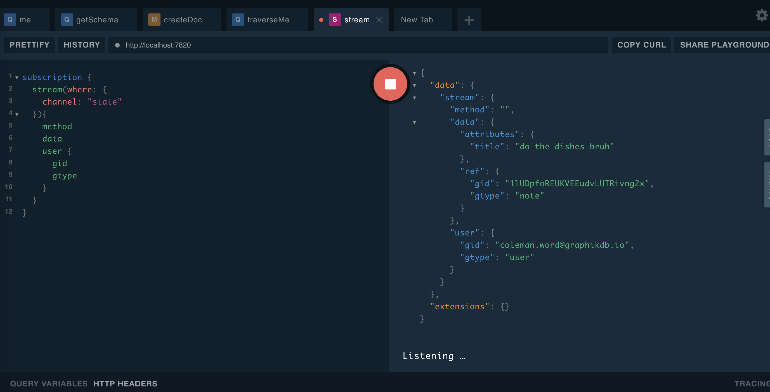Add a new tab with the plus icon
The image size is (770, 392).
click(469, 20)
